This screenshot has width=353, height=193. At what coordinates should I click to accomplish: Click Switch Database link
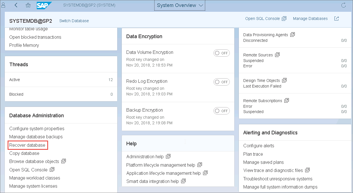point(74,21)
